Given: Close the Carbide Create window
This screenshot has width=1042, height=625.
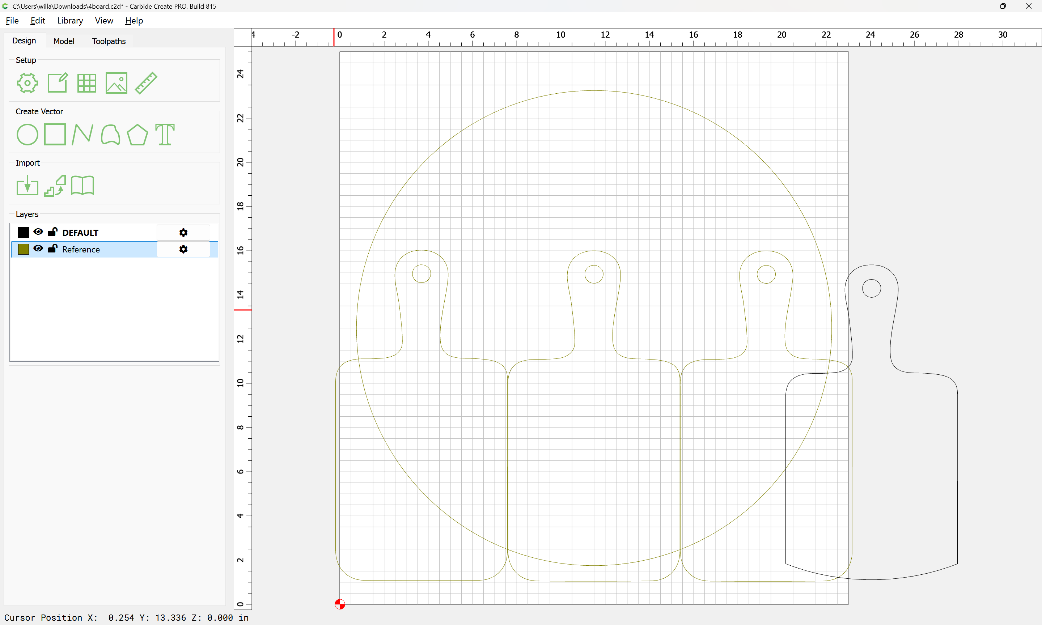Looking at the screenshot, I should coord(1029,6).
